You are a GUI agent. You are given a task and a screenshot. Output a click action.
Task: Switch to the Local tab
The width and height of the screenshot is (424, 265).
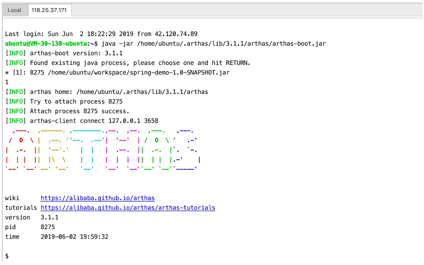click(x=14, y=10)
